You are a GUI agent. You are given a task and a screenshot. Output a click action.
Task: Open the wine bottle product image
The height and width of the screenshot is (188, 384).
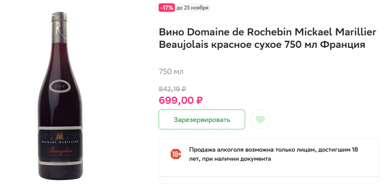tap(60, 96)
